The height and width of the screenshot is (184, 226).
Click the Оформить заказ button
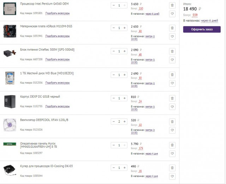click(202, 29)
